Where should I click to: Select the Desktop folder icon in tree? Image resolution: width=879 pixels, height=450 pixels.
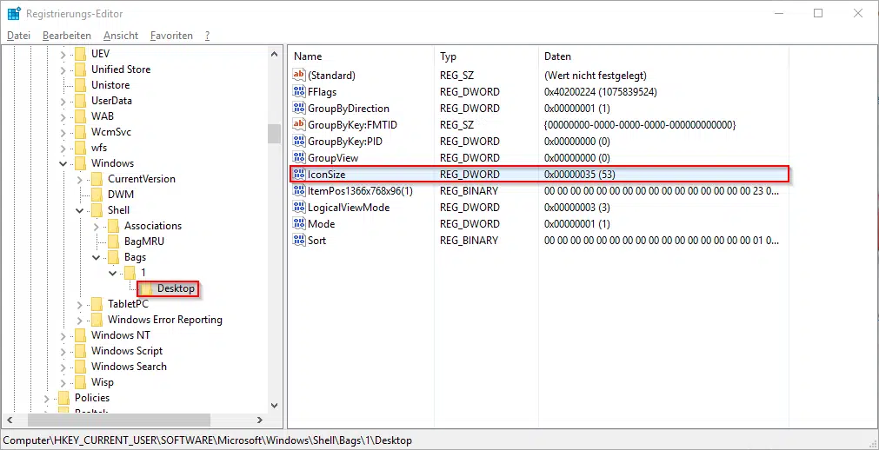coord(146,288)
